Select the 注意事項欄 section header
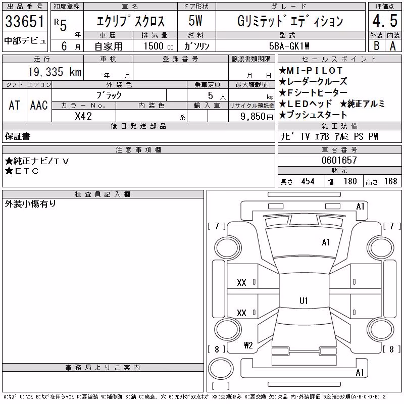404x404 pixels. (138, 150)
